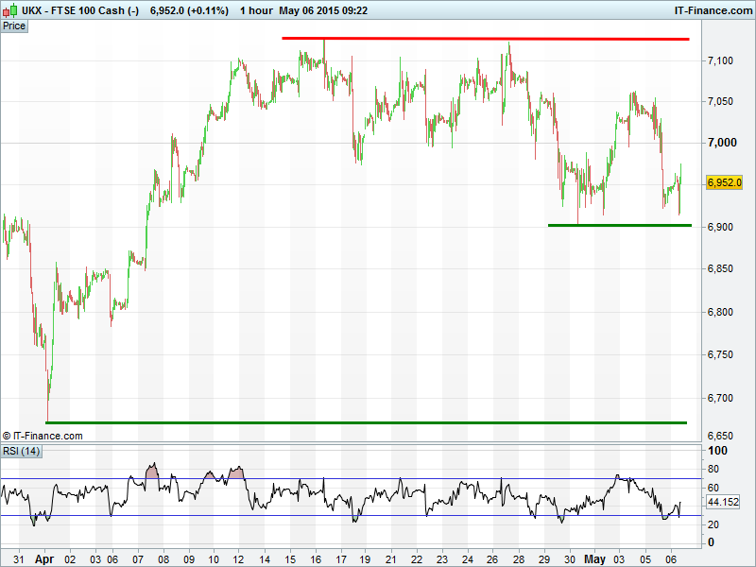Viewport: 756px width, 567px height.
Task: Select the red resistance line above the chart
Action: tap(486, 39)
